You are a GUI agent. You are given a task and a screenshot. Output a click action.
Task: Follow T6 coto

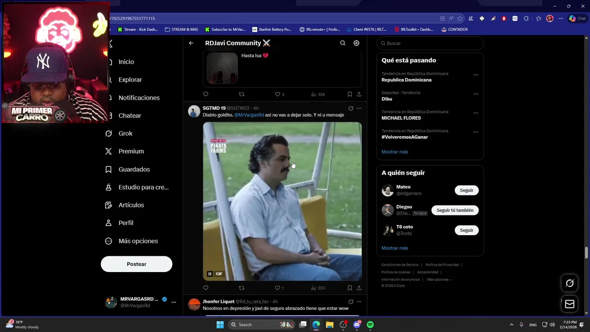466,230
